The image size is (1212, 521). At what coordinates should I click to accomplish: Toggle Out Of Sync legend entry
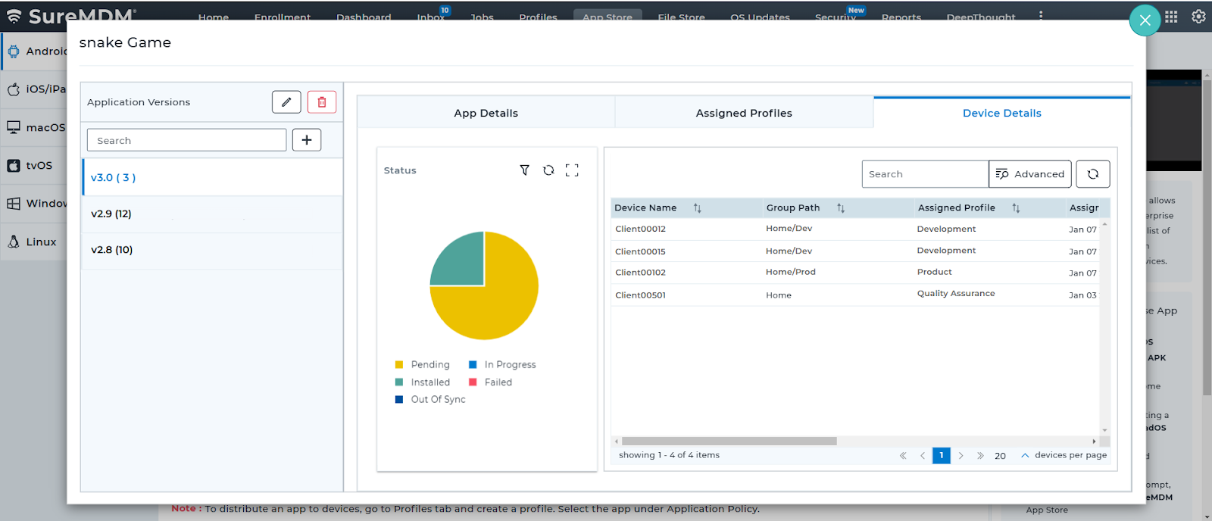(430, 400)
